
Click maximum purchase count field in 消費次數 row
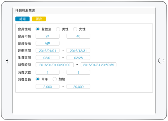click(x=78, y=72)
